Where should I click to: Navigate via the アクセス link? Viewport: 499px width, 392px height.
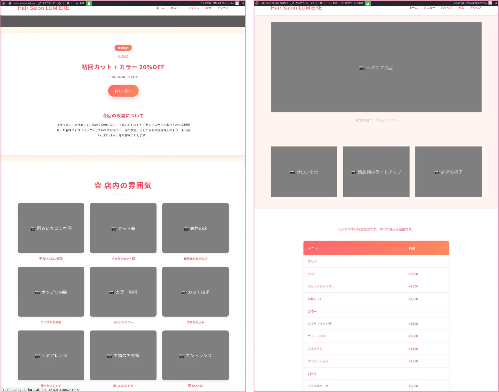tap(223, 8)
